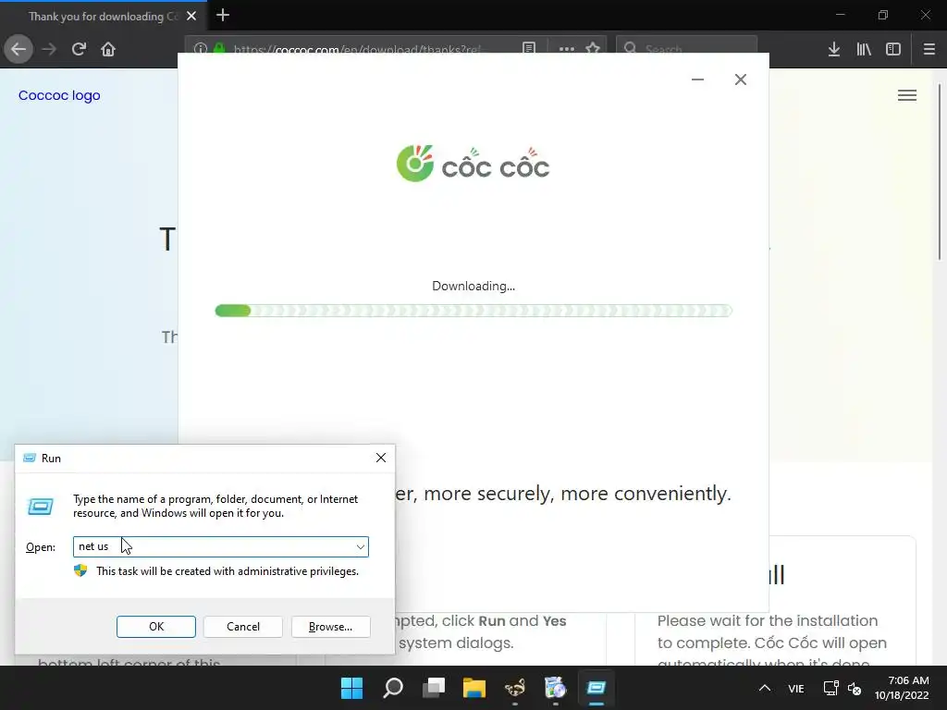Close the Cốc Cốc installer window
The height and width of the screenshot is (710, 947).
[x=741, y=80]
